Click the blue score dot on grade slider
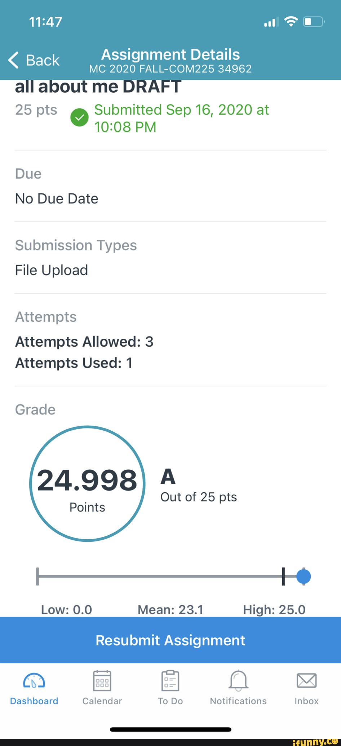This screenshot has width=341, height=746. (304, 576)
